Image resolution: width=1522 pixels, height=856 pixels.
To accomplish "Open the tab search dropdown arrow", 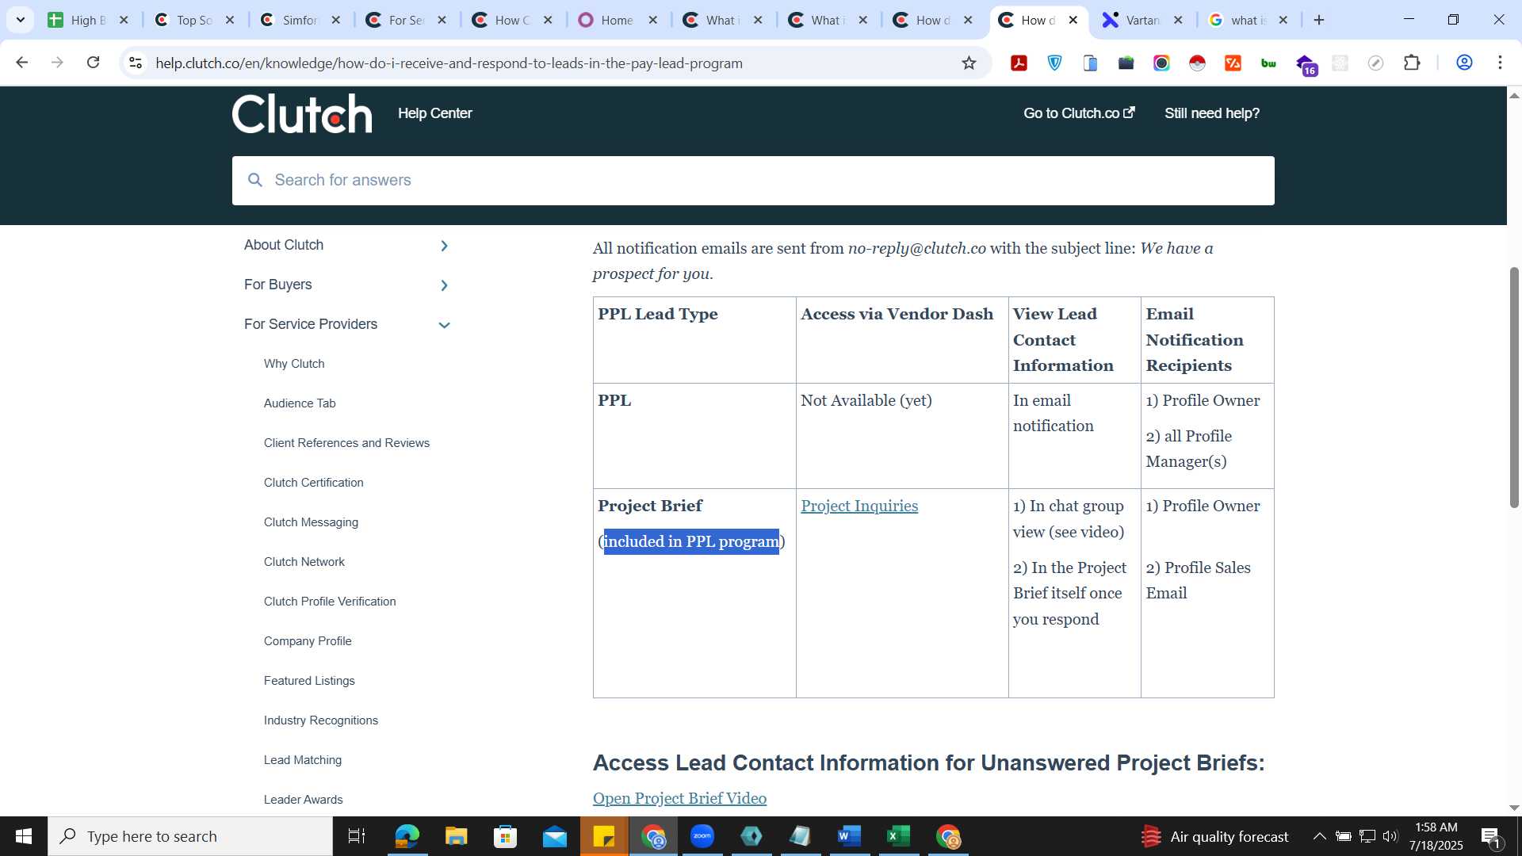I will 20,20.
